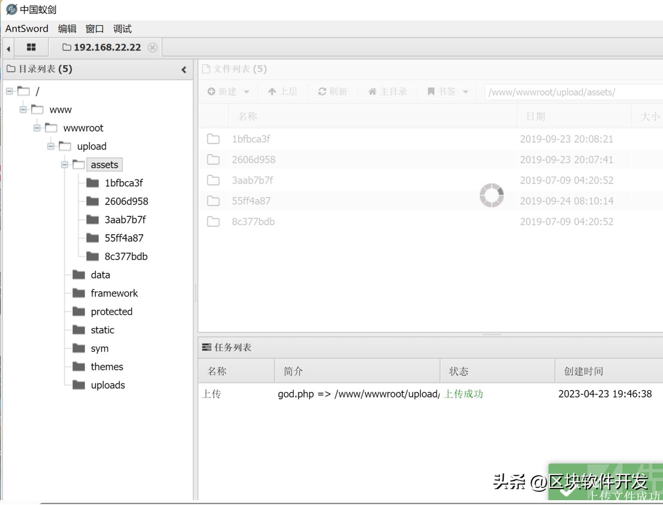Click the refresh (刷新) toolbar button
Viewport: 663px width, 505px height.
[x=332, y=91]
